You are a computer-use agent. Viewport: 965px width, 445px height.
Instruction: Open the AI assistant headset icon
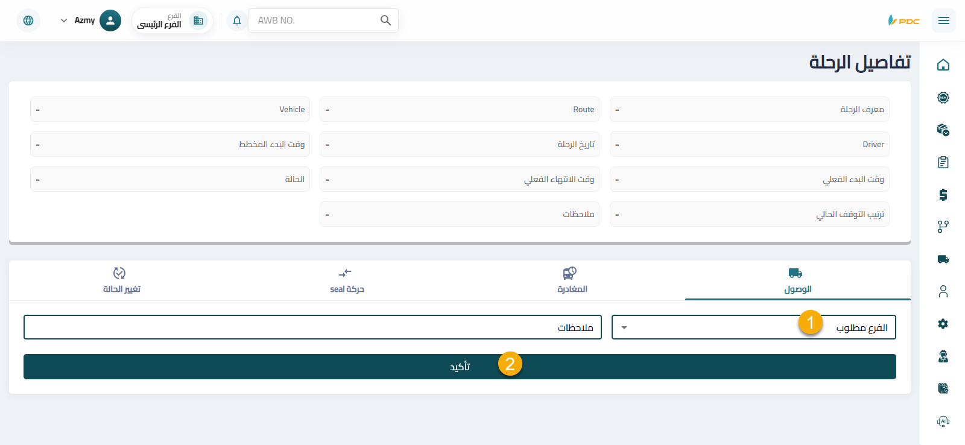943,421
